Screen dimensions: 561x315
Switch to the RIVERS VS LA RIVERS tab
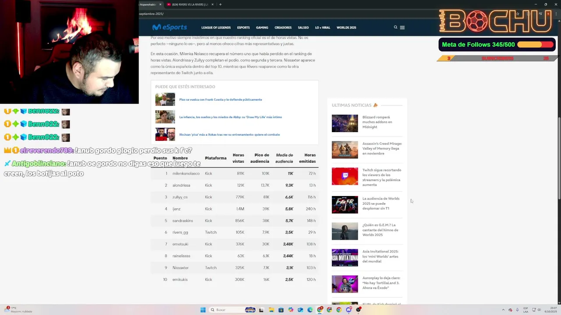point(190,4)
